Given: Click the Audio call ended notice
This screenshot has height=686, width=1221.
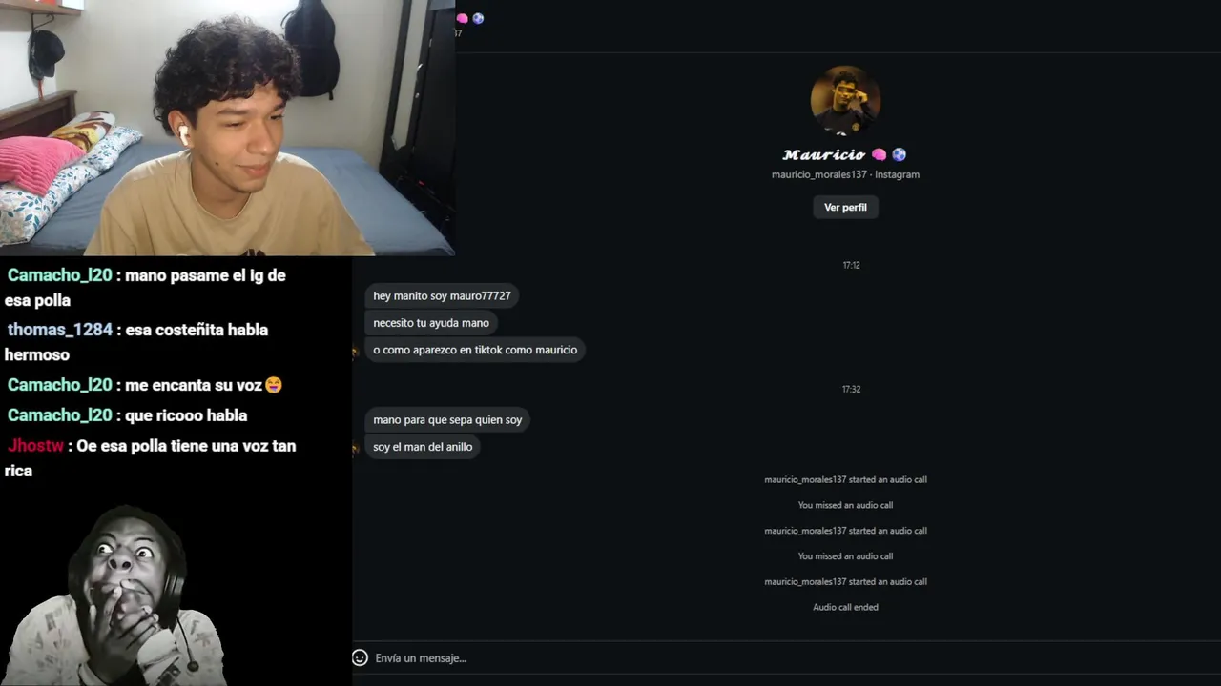Looking at the screenshot, I should [845, 607].
